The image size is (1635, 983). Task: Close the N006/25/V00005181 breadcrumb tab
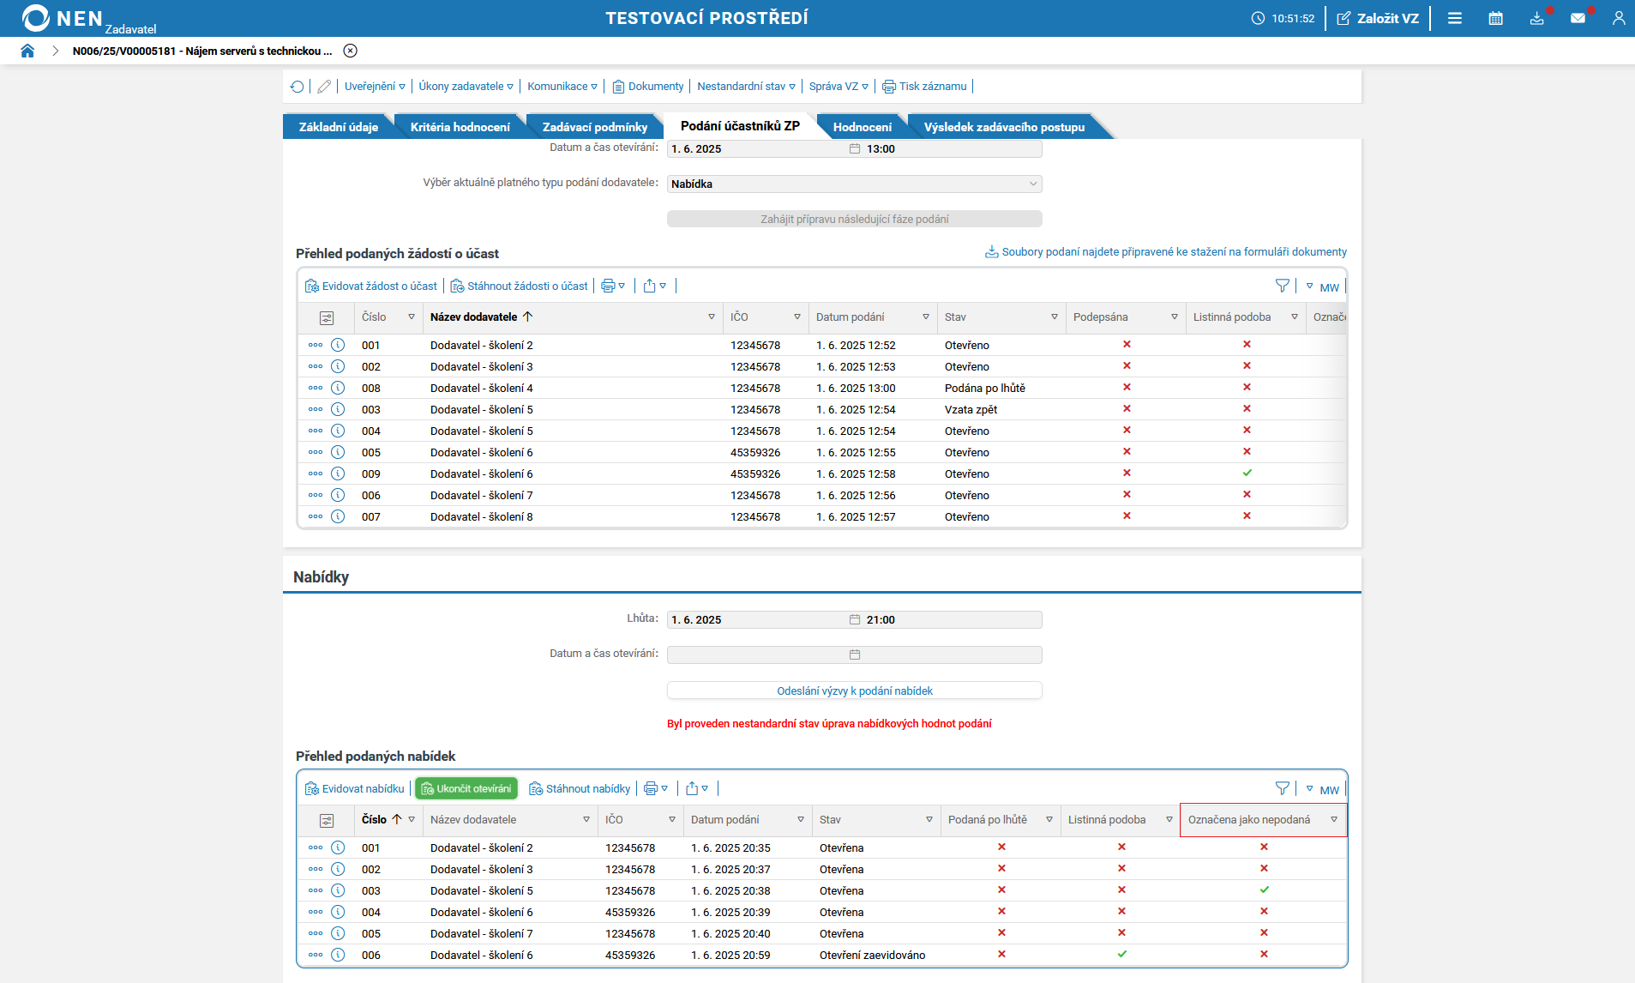(x=350, y=51)
